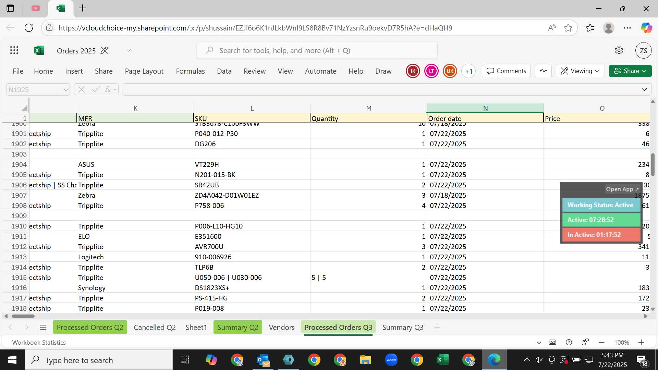Select all cells corner triangle
Viewport: 658px width, 370px height.
coord(24,108)
